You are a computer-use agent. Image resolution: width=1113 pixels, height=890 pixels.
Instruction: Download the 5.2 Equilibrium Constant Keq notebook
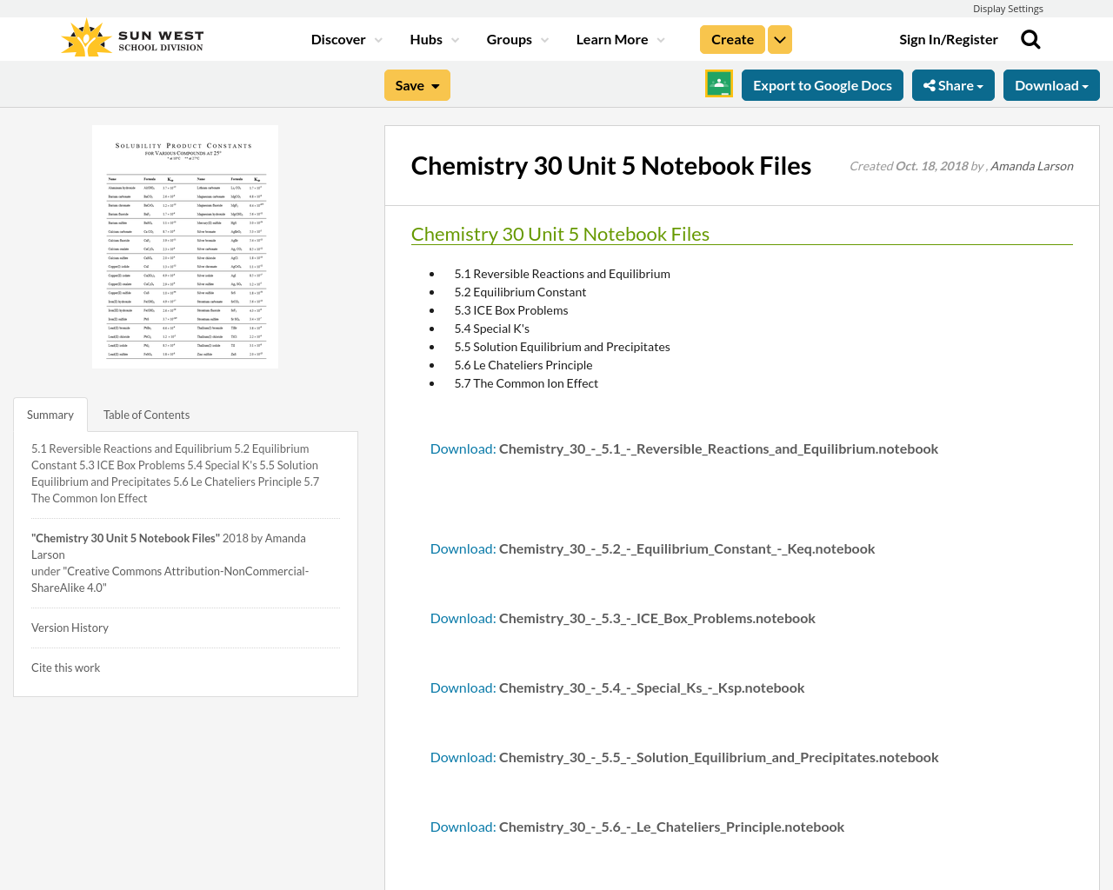tap(652, 548)
